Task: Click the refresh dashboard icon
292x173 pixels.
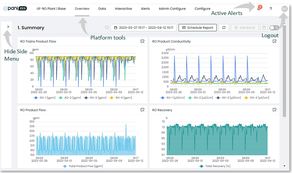Action: 224,28
